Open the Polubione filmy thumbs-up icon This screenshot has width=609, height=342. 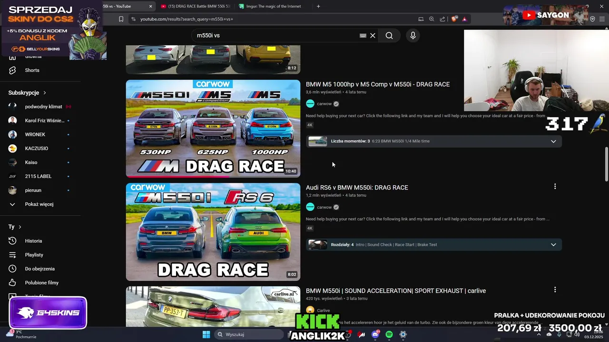click(13, 283)
